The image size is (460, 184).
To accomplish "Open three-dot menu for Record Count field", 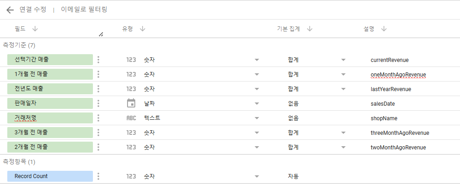I will tap(98, 176).
